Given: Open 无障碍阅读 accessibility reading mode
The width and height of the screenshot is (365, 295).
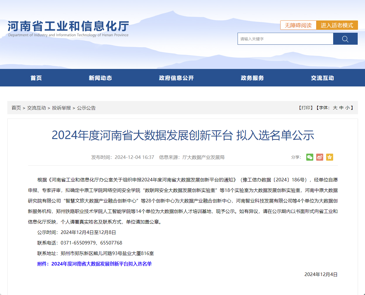Looking at the screenshot, I should point(298,25).
